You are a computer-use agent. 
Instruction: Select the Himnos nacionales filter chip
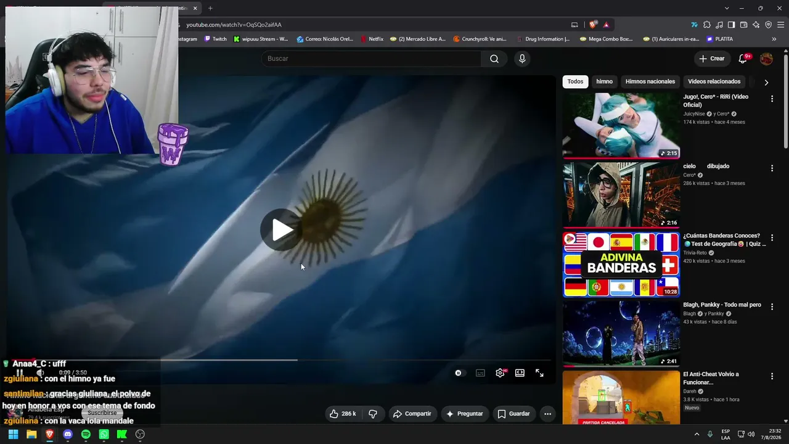[650, 81]
